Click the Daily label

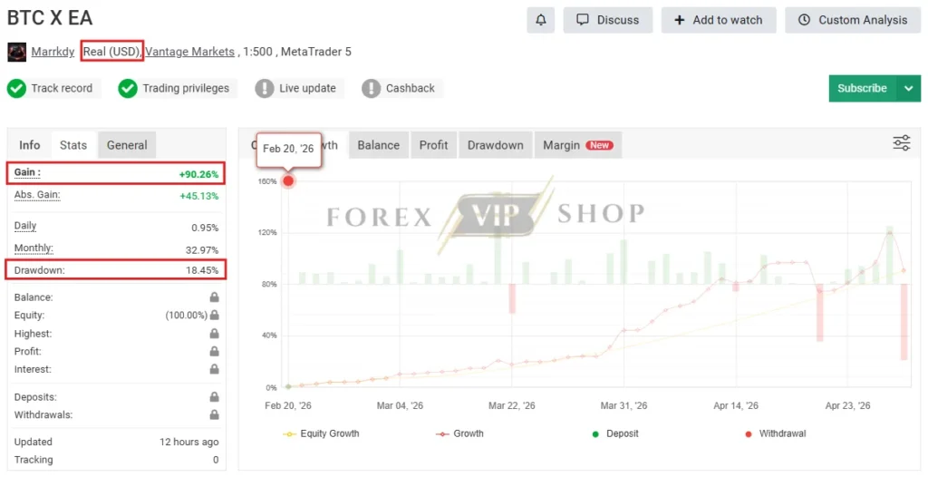click(25, 226)
